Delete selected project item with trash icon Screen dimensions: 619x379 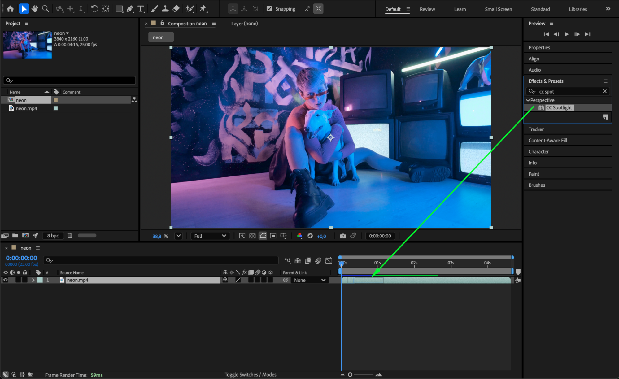70,235
